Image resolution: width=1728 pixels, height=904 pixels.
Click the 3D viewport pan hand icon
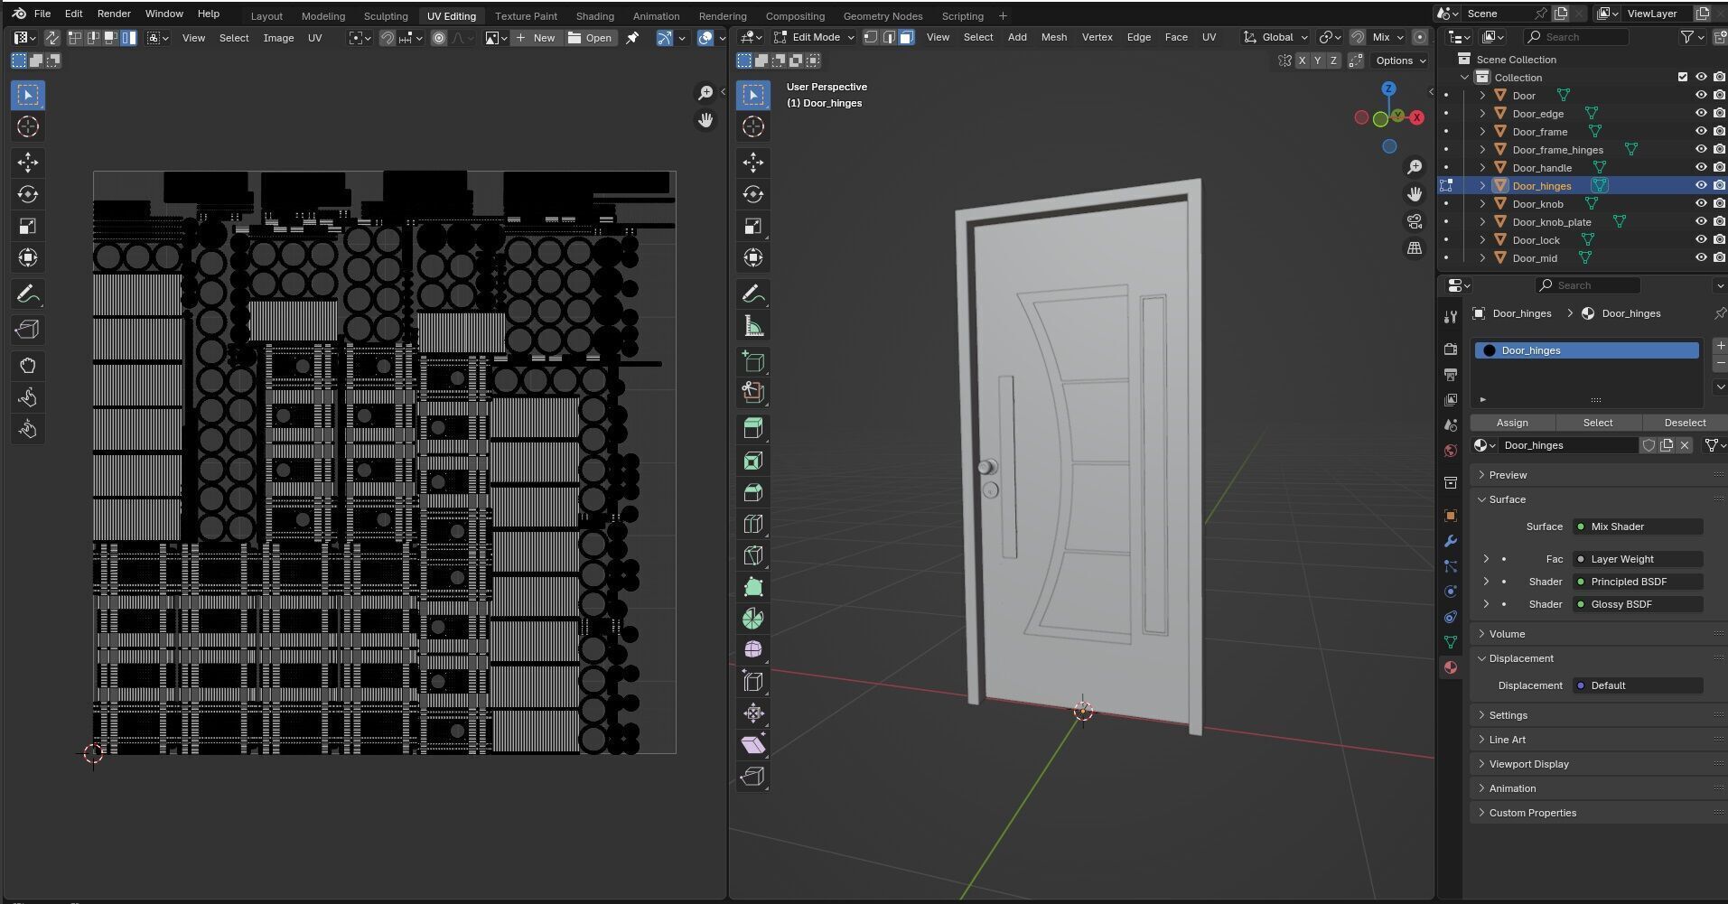(1415, 194)
